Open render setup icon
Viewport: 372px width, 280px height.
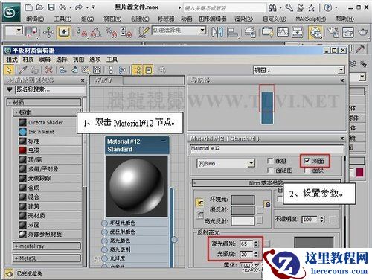[x=333, y=32]
